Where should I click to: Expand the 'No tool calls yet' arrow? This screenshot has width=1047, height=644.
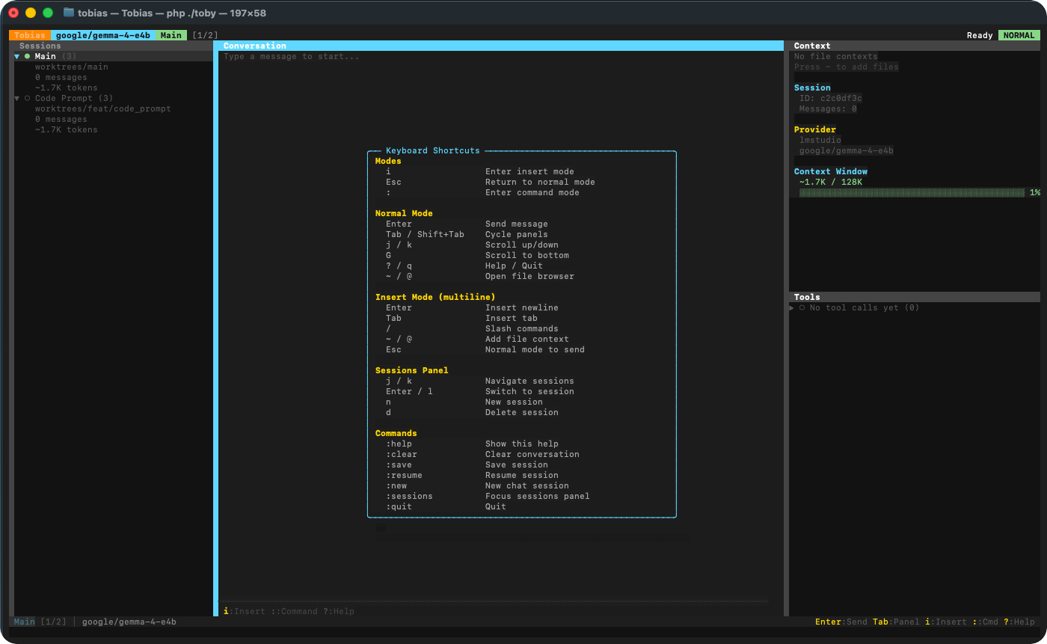792,307
